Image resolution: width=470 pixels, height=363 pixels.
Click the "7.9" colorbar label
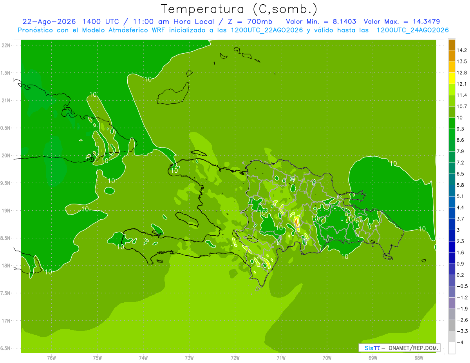coord(461,151)
